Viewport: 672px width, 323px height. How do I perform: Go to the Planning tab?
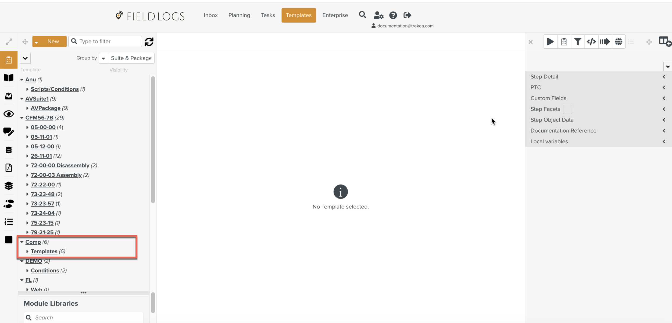click(239, 15)
